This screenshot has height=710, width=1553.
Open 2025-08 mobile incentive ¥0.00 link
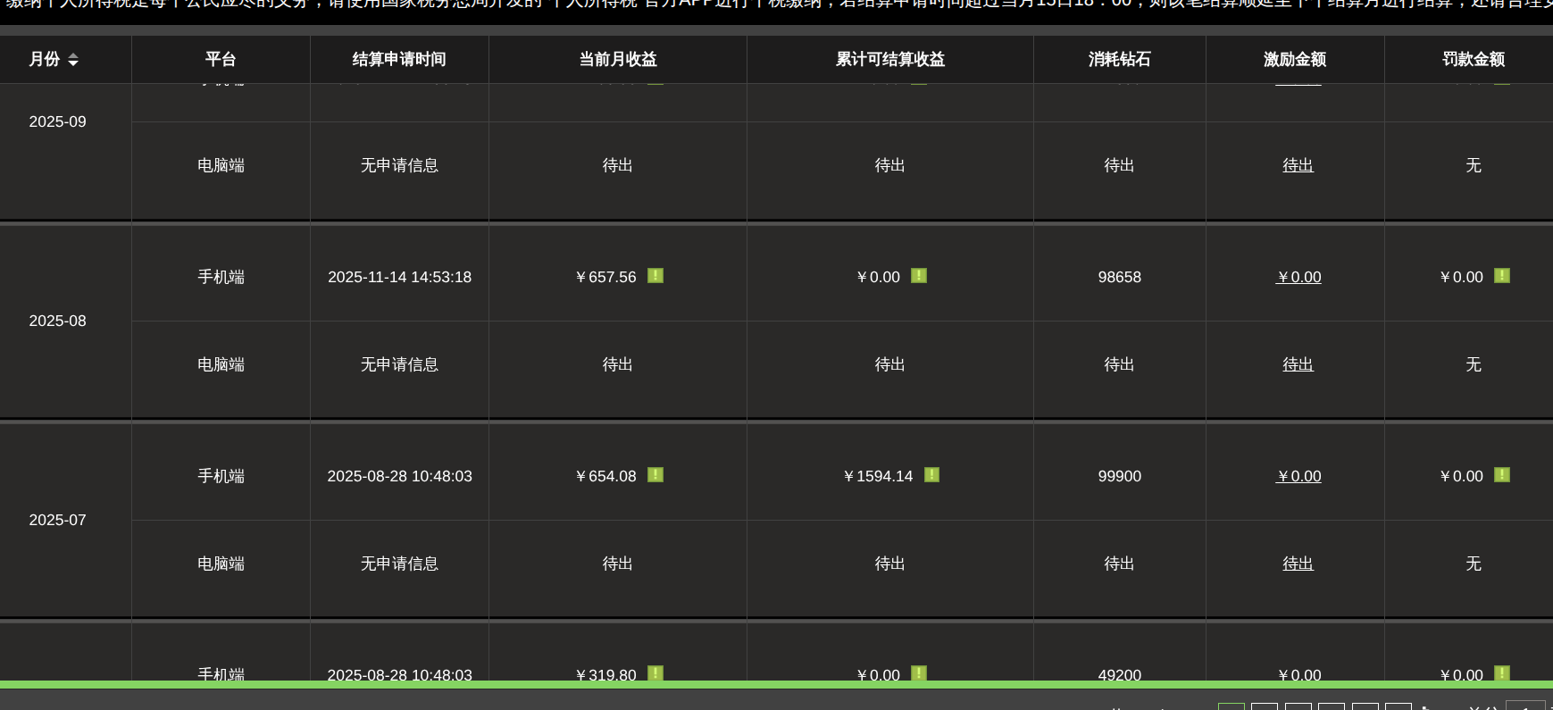[1298, 278]
